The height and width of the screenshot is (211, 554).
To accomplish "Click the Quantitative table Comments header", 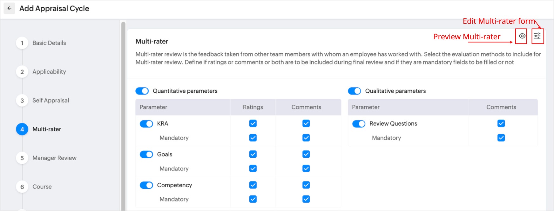I will [x=306, y=107].
